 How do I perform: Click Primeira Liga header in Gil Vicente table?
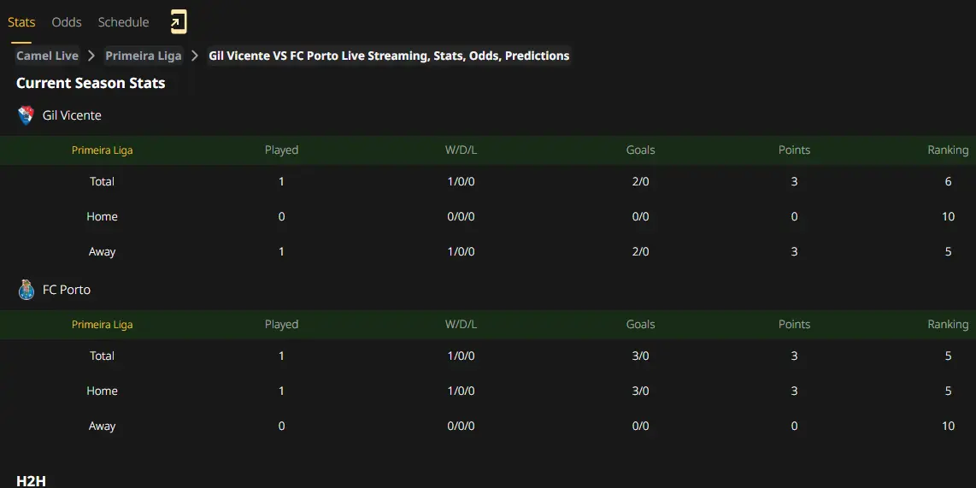[x=102, y=150]
